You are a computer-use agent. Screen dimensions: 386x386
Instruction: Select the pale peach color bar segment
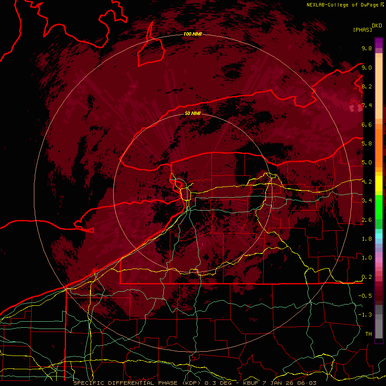click(x=379, y=89)
